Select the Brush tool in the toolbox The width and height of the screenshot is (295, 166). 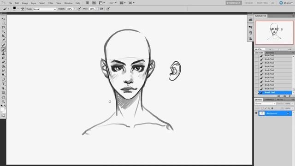(3, 49)
